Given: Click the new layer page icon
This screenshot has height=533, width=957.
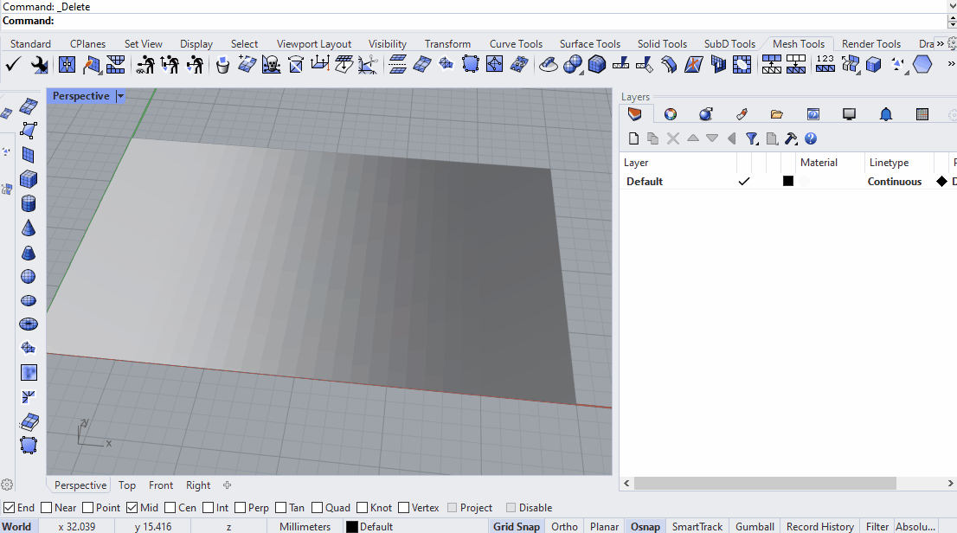Looking at the screenshot, I should pyautogui.click(x=633, y=138).
